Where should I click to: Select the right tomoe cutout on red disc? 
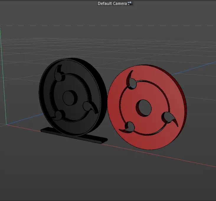[169, 118]
